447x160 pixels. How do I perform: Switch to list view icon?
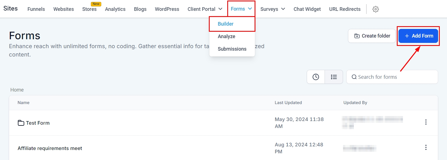[334, 77]
